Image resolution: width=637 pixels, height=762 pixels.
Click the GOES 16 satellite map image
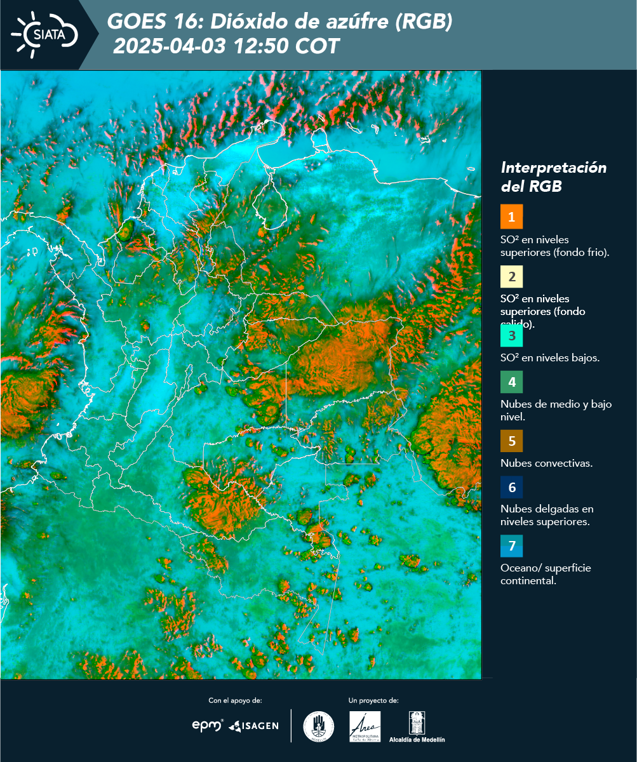241,374
